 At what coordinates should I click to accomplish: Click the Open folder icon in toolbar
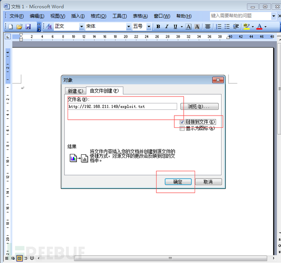point(20,27)
